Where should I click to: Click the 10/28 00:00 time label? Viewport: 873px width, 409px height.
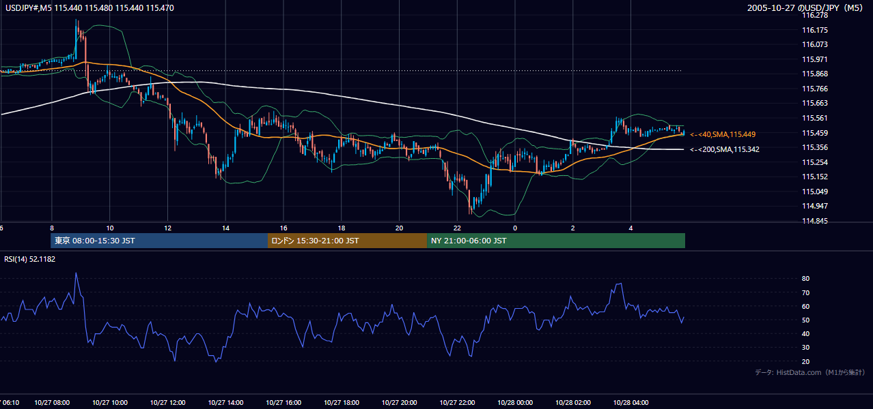point(515,403)
